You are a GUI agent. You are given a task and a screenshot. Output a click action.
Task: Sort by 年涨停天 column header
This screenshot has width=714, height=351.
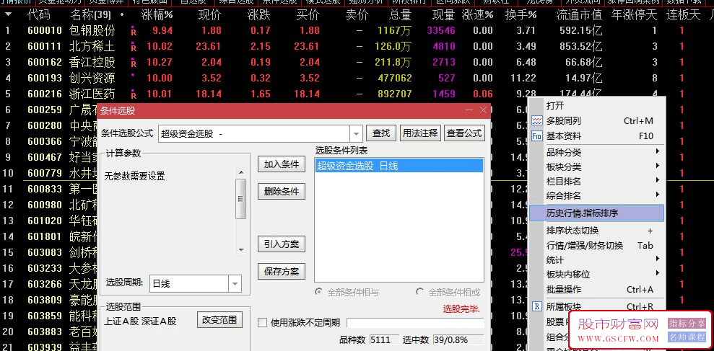pyautogui.click(x=635, y=15)
